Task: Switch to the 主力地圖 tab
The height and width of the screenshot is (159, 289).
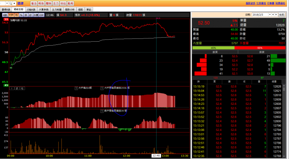Action: pyautogui.click(x=57, y=10)
